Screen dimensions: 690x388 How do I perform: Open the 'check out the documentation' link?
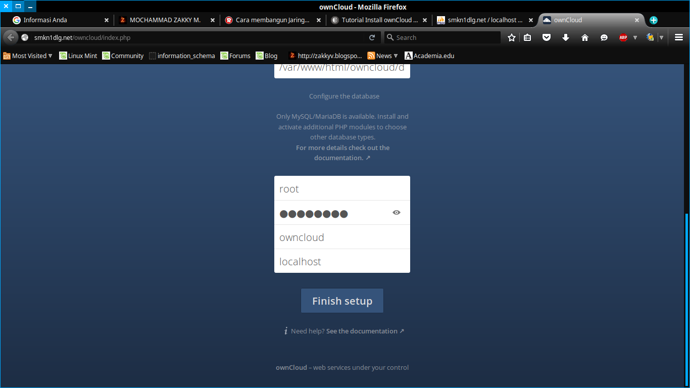point(342,153)
